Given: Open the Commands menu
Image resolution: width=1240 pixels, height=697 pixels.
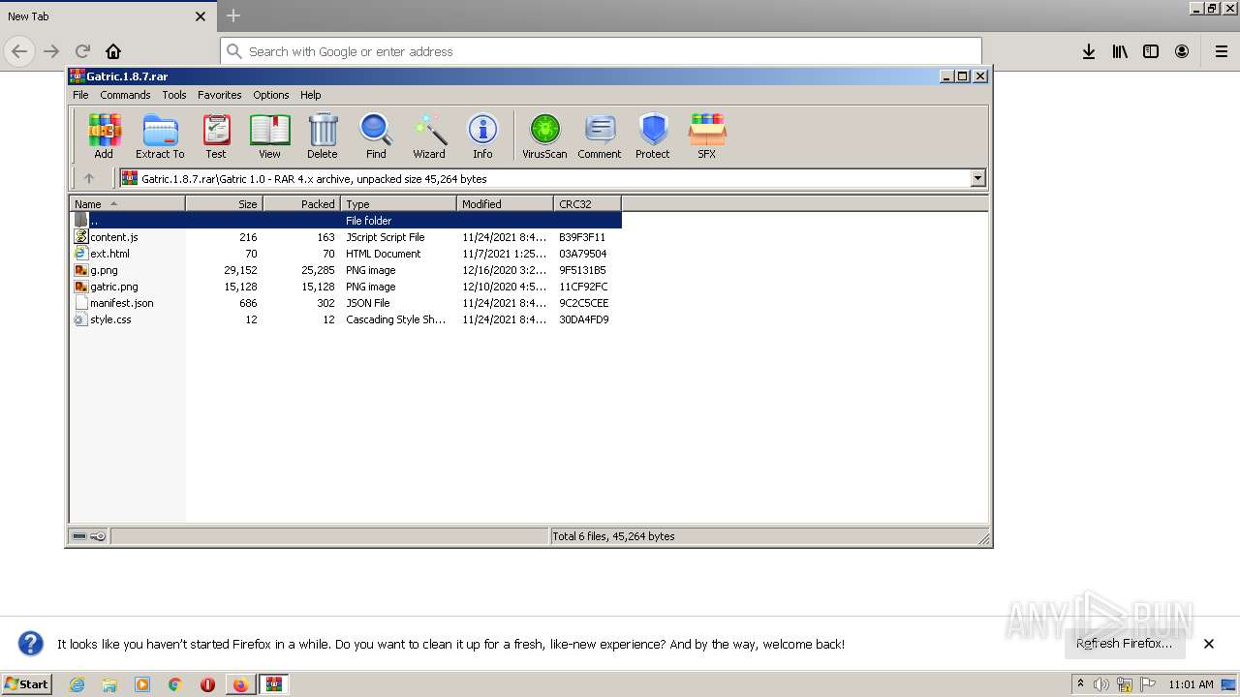Looking at the screenshot, I should pos(125,95).
